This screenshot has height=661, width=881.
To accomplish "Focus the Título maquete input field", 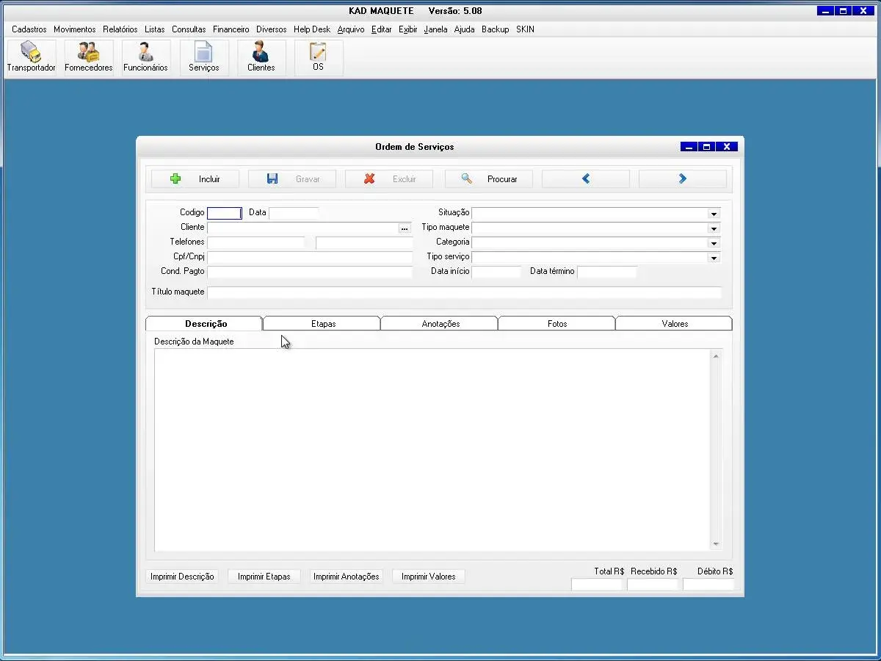I will pos(464,292).
